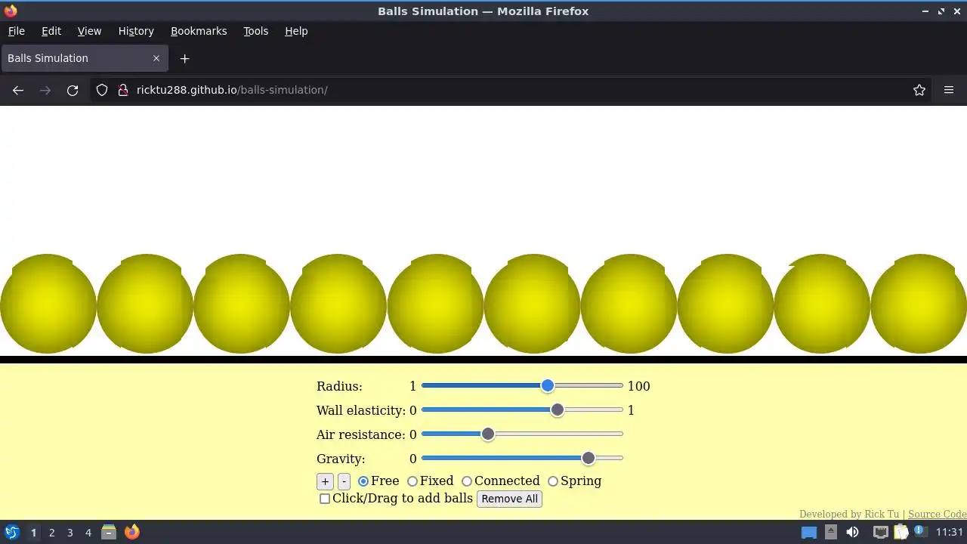This screenshot has height=544, width=967.
Task: View site security padlock info
Action: click(123, 90)
